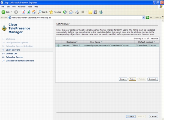Screen dimensions: 175x120
Task: Open the Favorites star in the toolbar
Action: [55, 12]
